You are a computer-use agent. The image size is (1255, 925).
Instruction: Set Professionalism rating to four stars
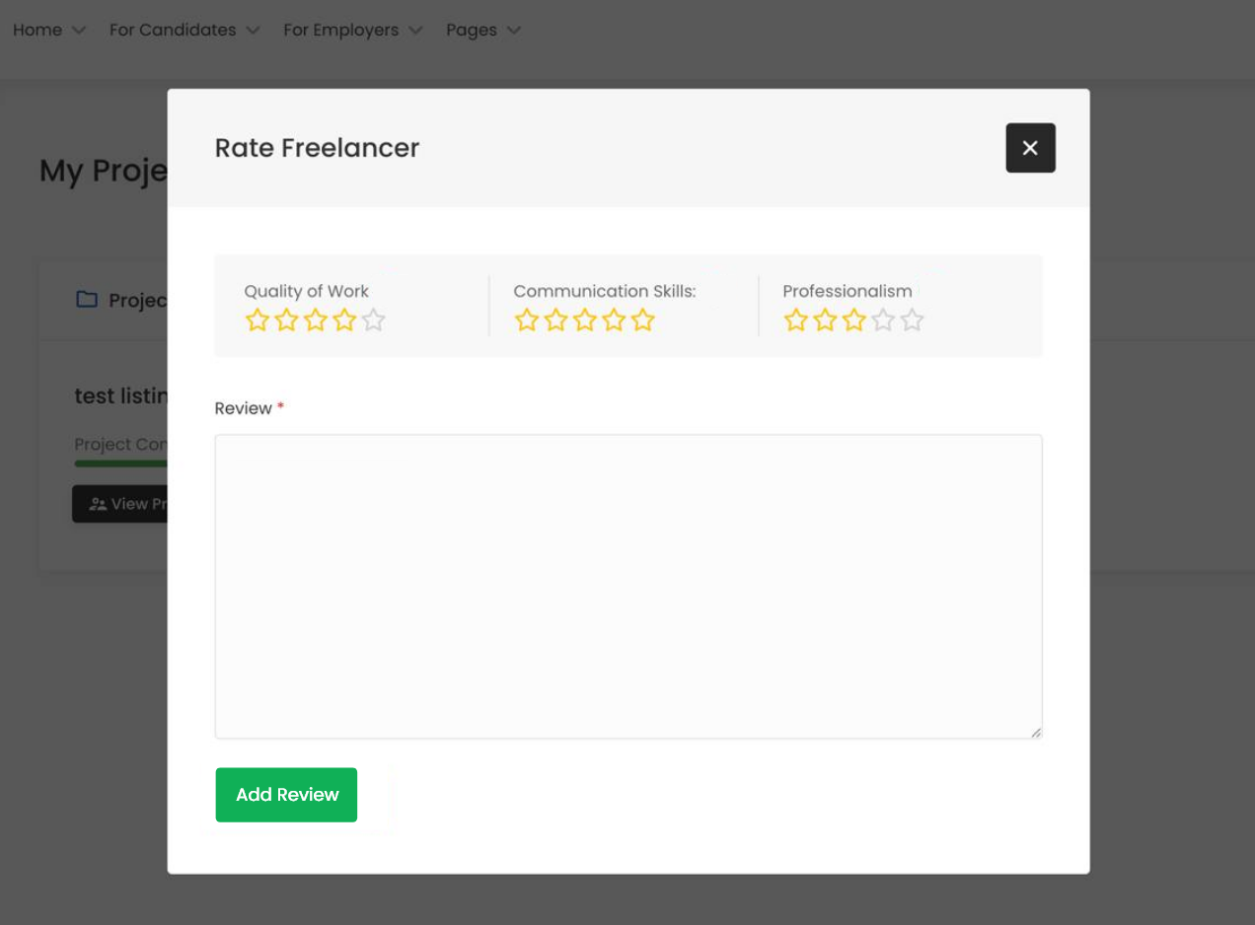click(883, 320)
